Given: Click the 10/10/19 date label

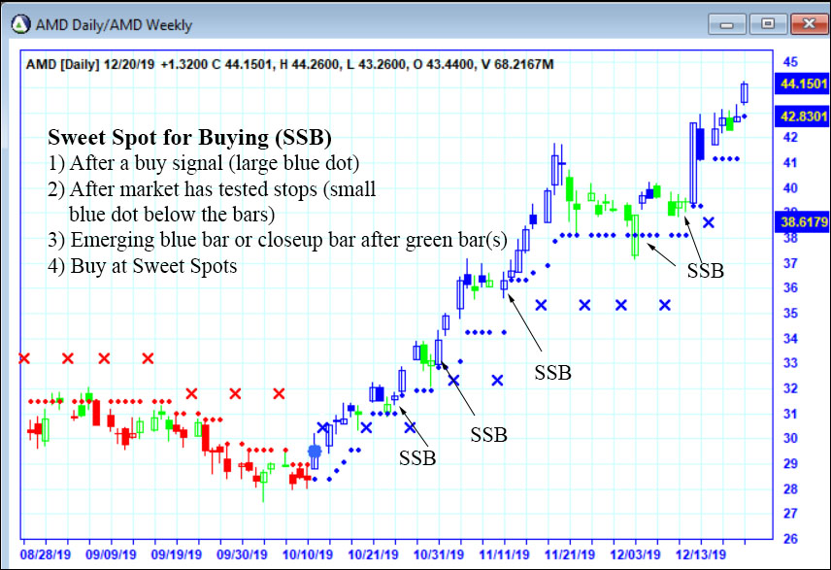Looking at the screenshot, I should pyautogui.click(x=308, y=554).
